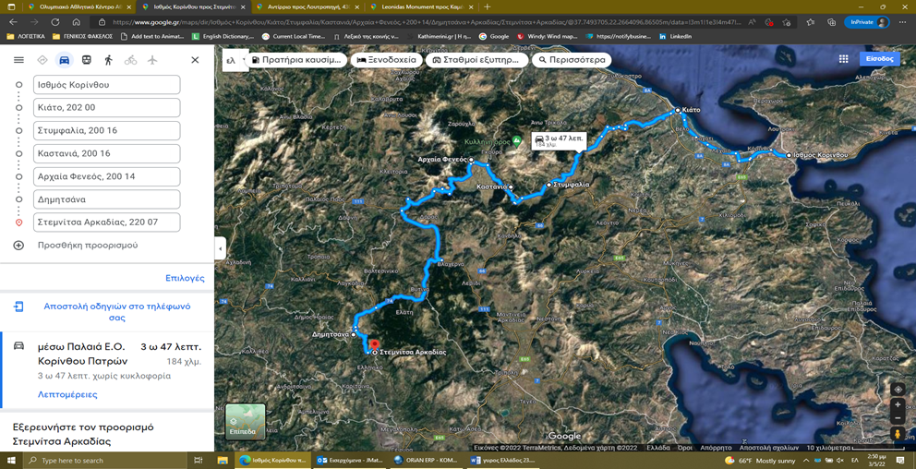Open the Google Maps hamburger menu
Image resolution: width=916 pixels, height=469 pixels.
tap(18, 60)
